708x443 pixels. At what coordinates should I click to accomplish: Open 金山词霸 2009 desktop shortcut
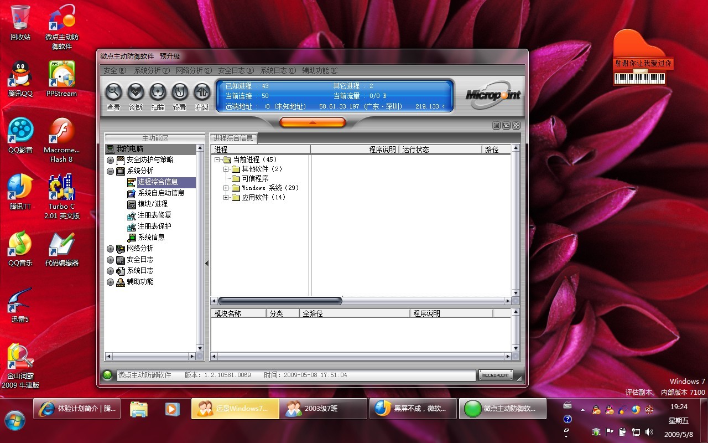20,366
